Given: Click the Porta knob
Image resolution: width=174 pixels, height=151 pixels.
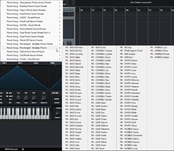Looking at the screenshot, I should click(57, 113).
